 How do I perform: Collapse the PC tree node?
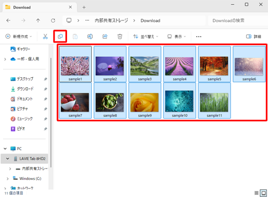click(x=5, y=149)
